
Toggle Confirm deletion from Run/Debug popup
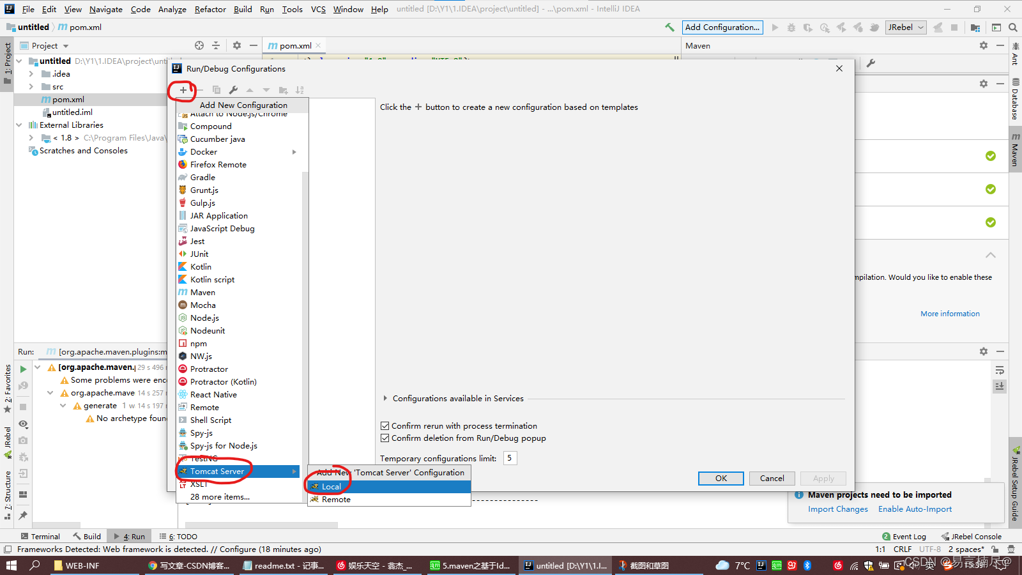385,438
